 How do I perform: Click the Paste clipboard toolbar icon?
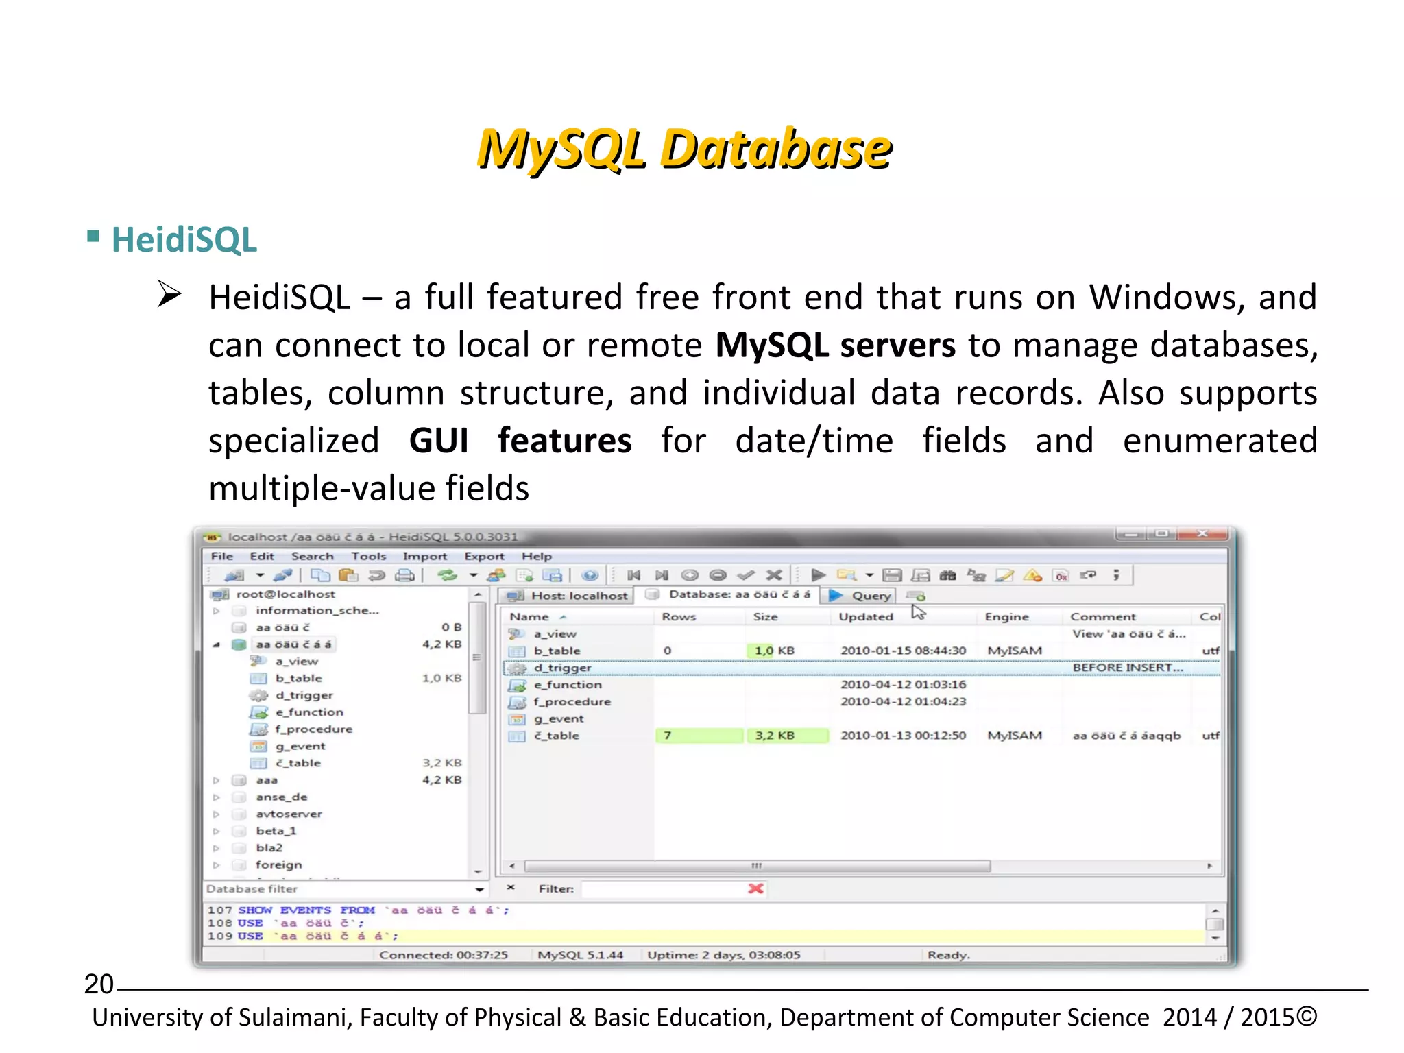pos(348,575)
